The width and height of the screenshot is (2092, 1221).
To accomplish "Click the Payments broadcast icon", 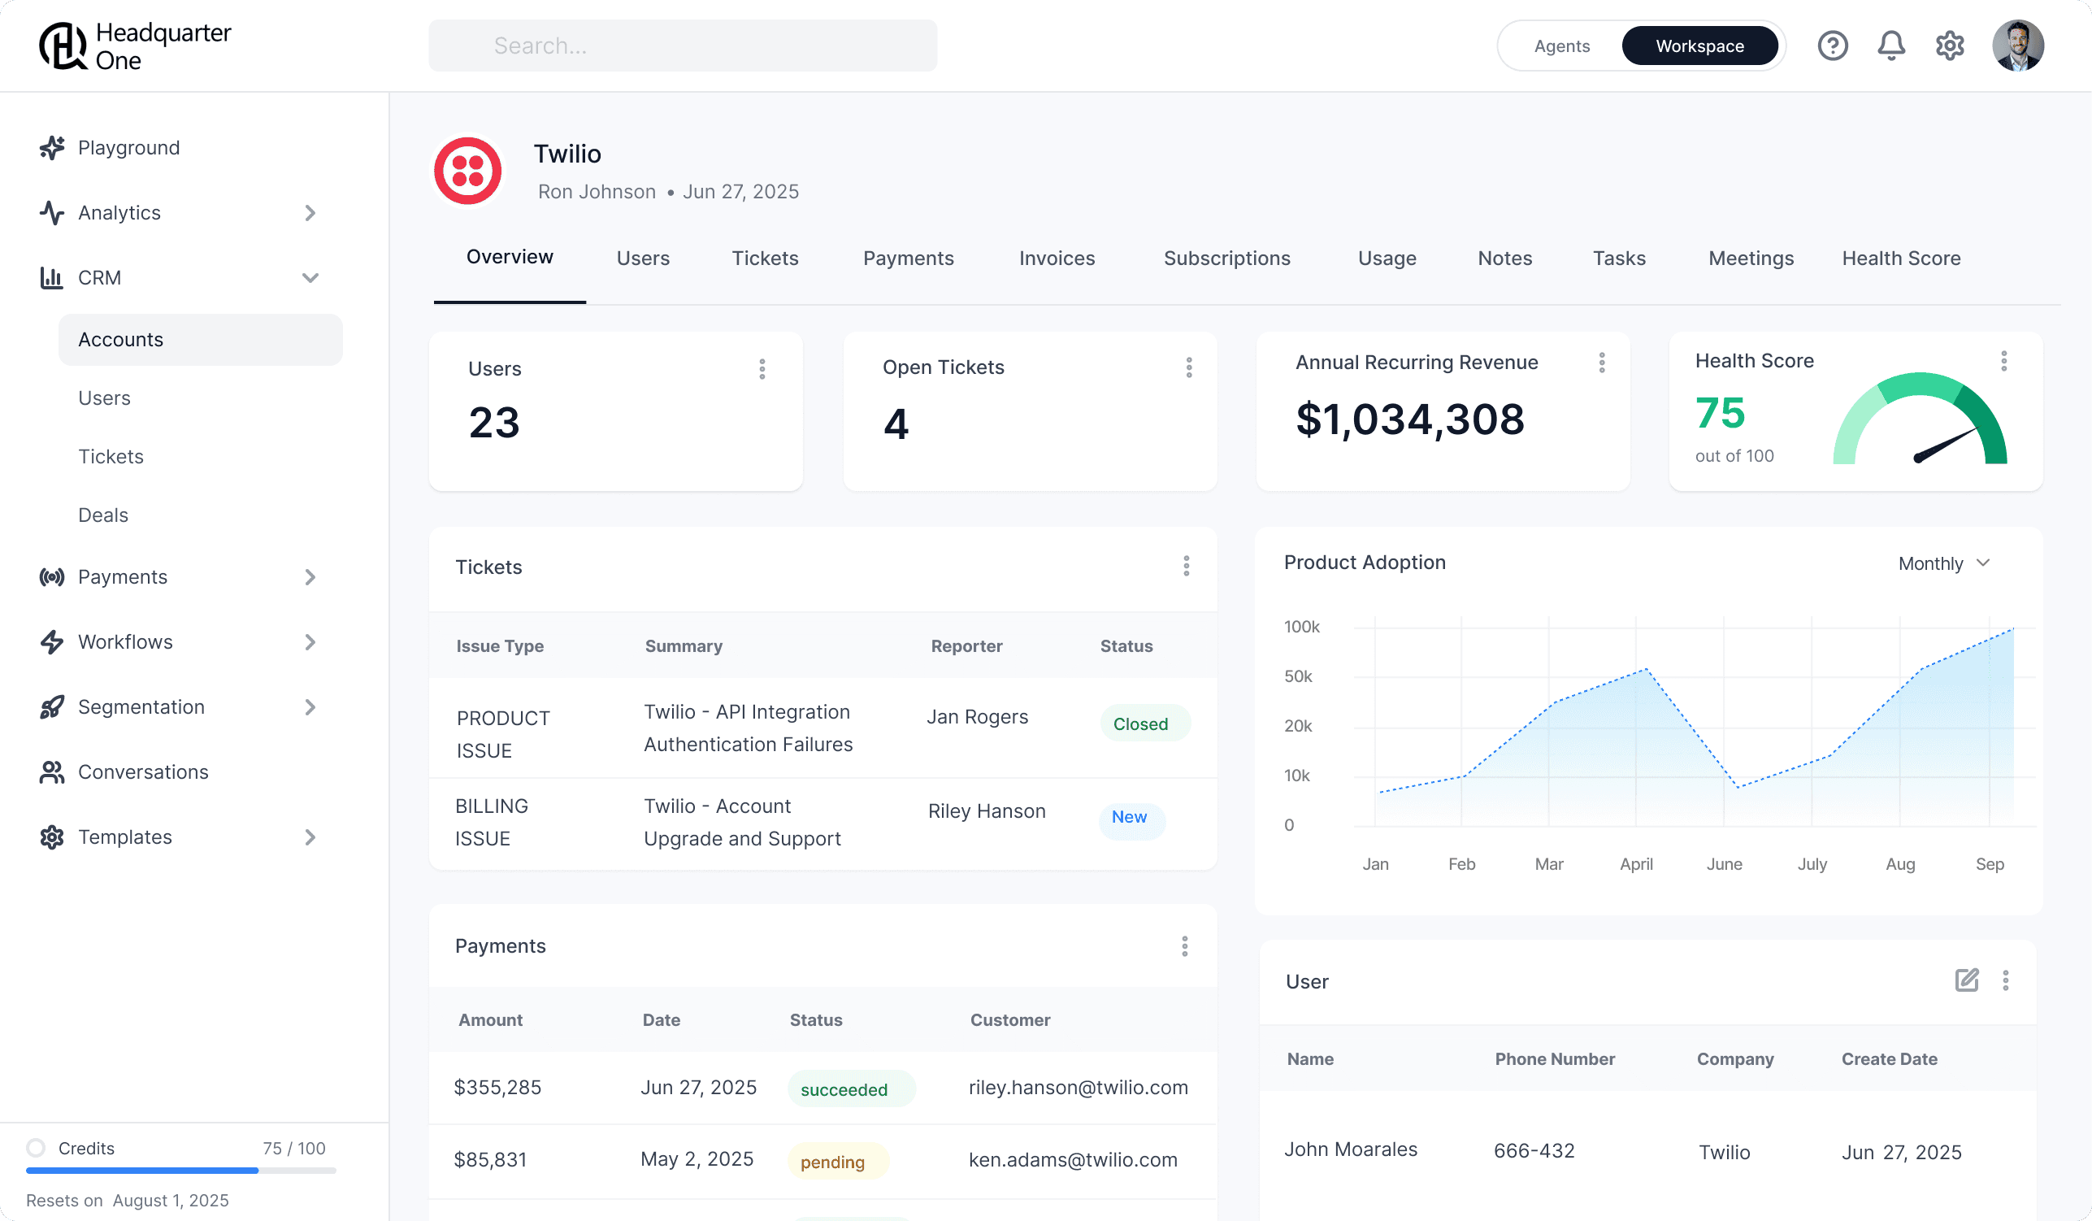I will 51,576.
